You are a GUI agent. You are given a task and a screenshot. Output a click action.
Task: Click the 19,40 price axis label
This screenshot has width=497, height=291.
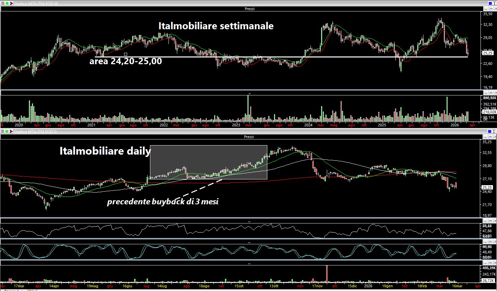click(488, 77)
